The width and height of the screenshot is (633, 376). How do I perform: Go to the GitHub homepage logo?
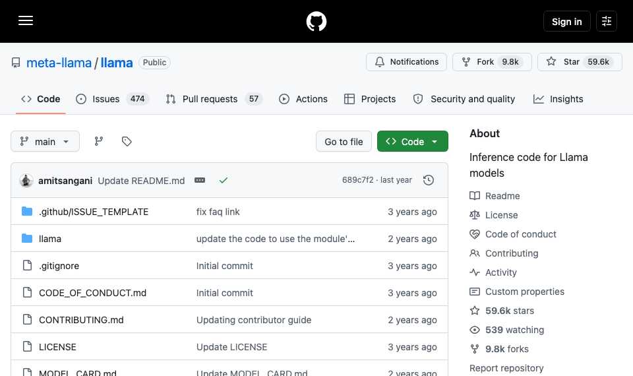(x=316, y=21)
